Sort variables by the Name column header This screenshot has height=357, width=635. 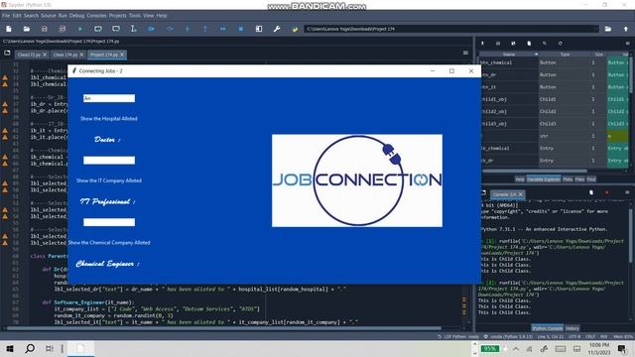509,55
